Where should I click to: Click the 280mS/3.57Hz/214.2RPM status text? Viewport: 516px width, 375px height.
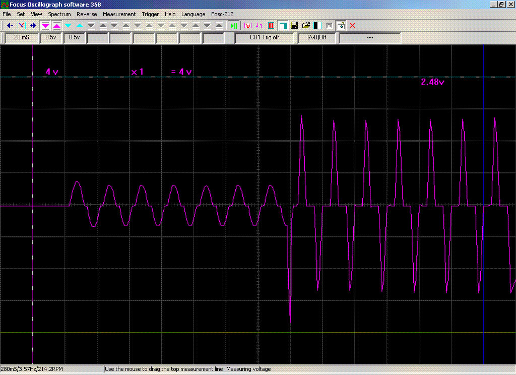coord(32,369)
